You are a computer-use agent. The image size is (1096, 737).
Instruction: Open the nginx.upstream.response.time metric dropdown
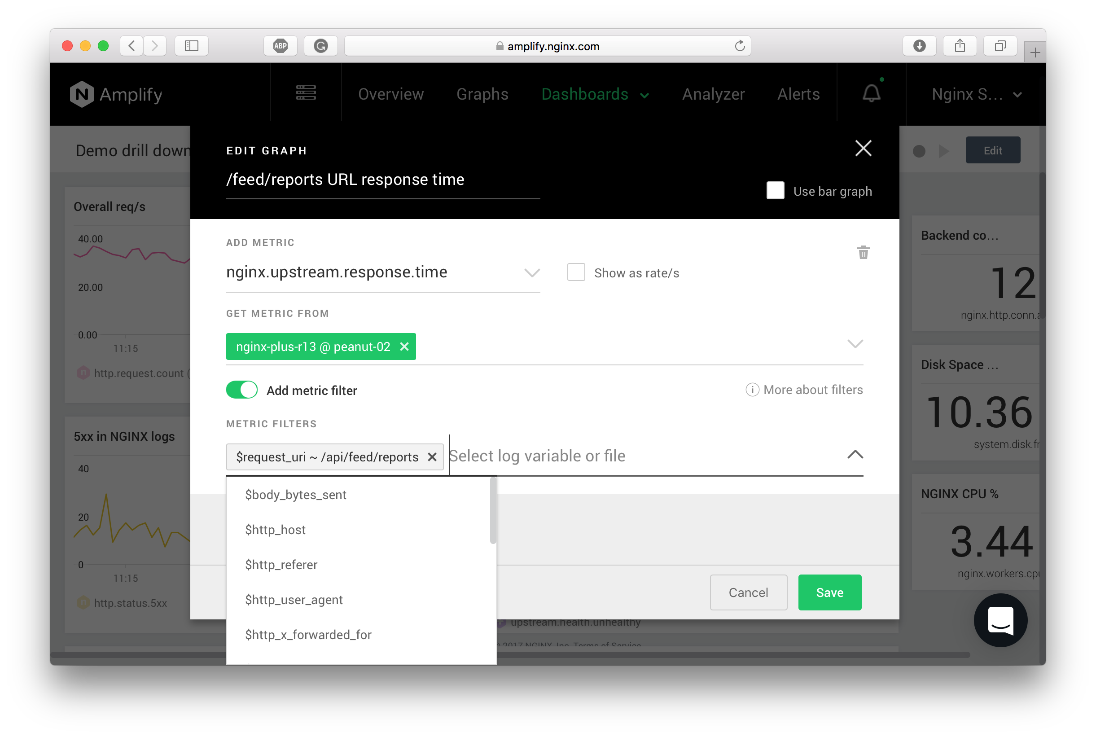pyautogui.click(x=531, y=272)
